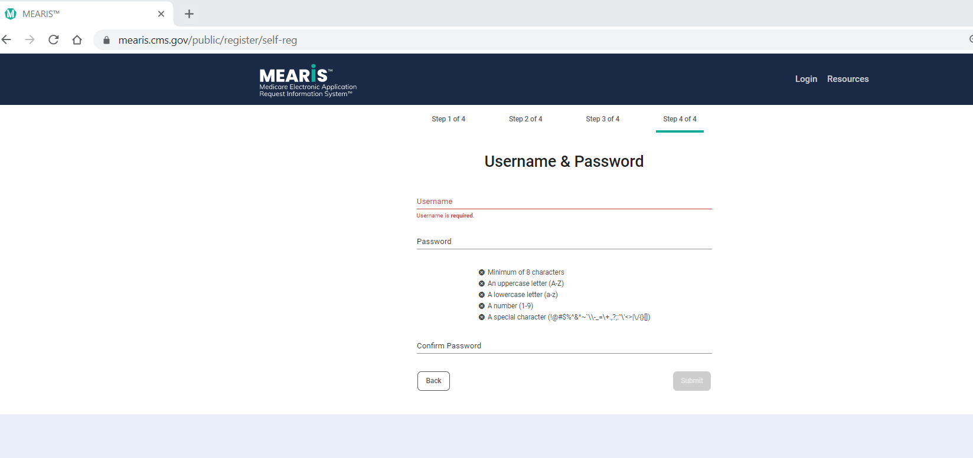The width and height of the screenshot is (973, 458).
Task: Click into the Password field
Action: (x=564, y=242)
